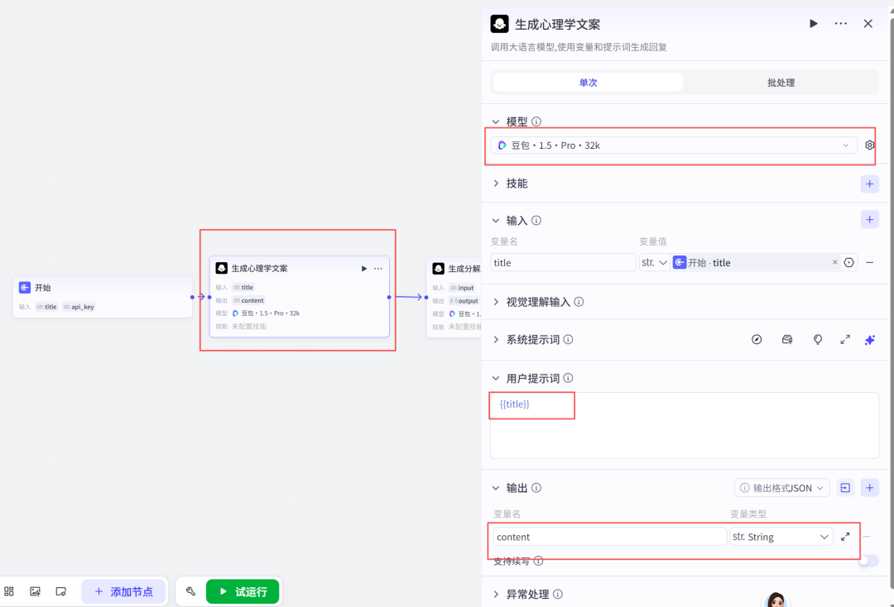
Task: Expand the 异常处理 section
Action: (x=496, y=595)
